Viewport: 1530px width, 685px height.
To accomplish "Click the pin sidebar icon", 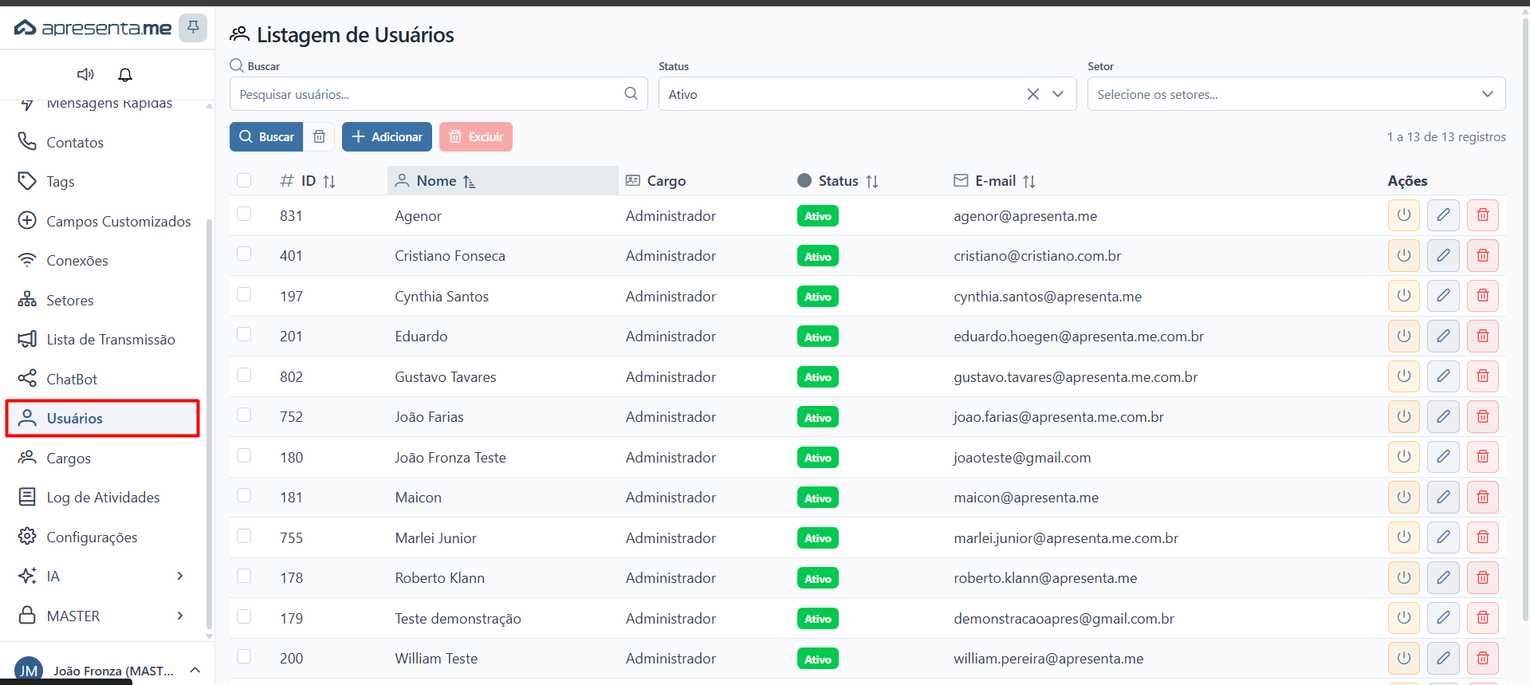I will 193,28.
